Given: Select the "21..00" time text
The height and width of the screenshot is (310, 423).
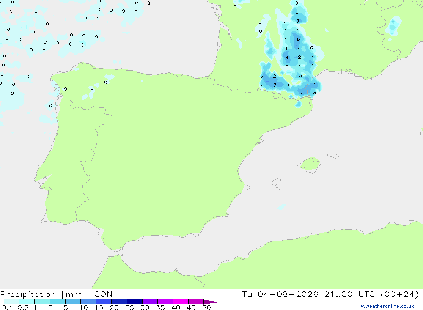Looking at the screenshot, I should click(338, 294).
